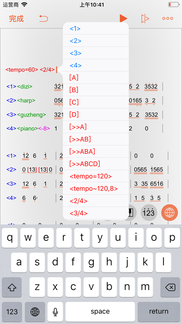Choose the [>>ABA] menu entry
Screen dimensions: 182x324
coord(82,152)
